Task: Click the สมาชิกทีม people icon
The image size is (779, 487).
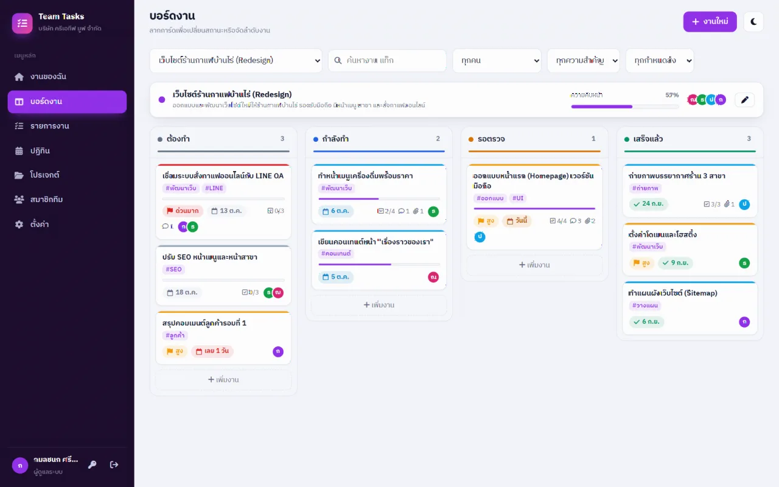Action: click(19, 200)
